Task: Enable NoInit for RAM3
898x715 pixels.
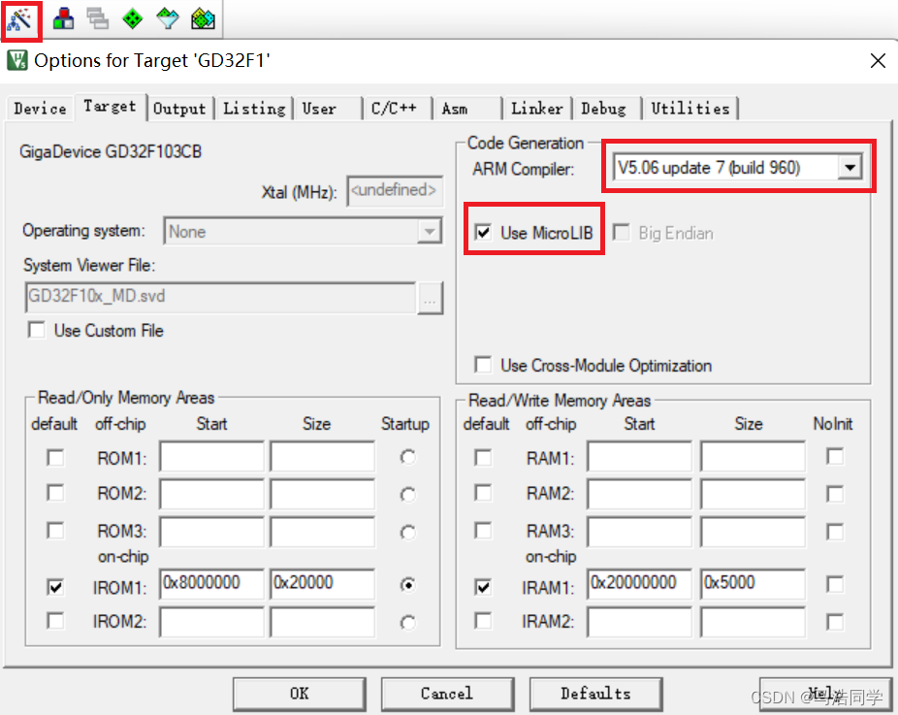Action: pyautogui.click(x=835, y=532)
